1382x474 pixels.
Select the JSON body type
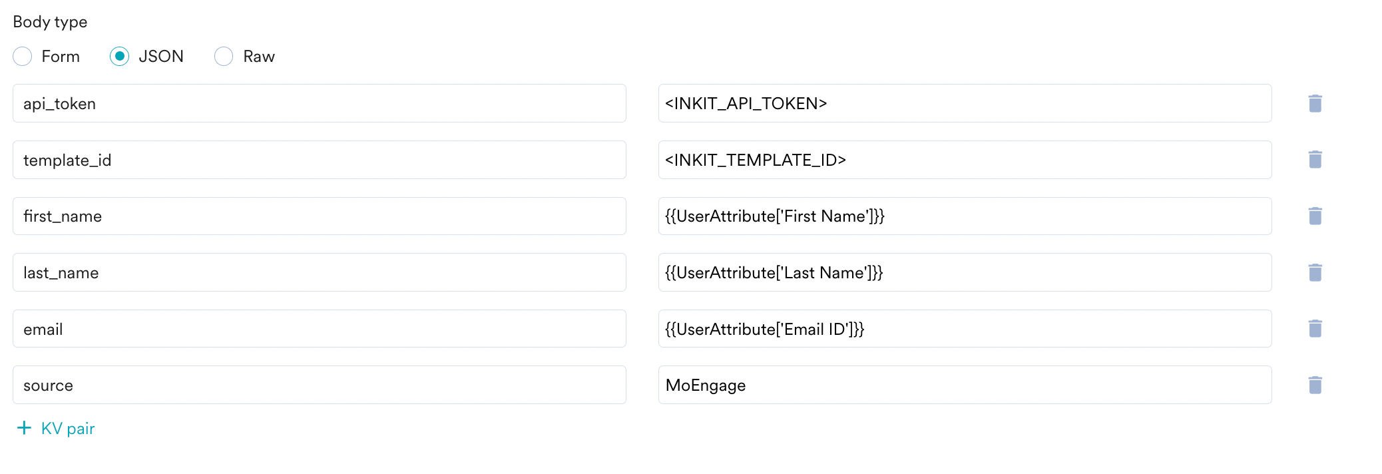pyautogui.click(x=120, y=57)
